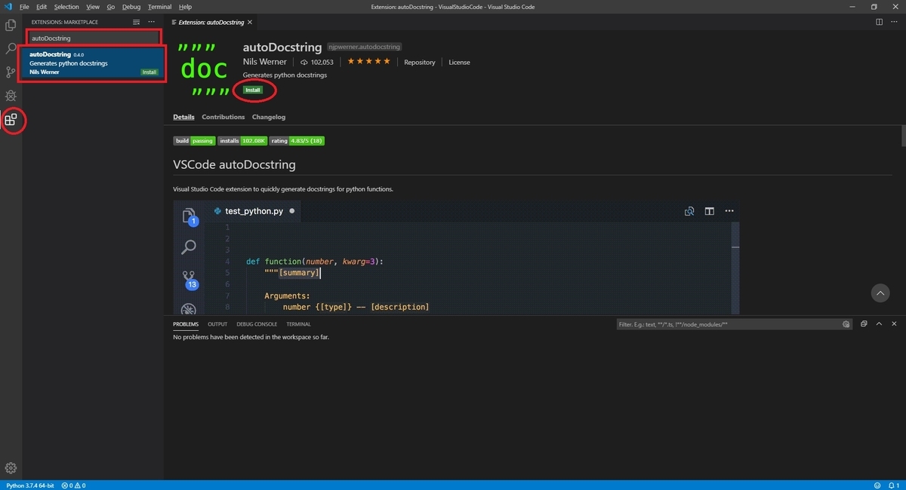906x490 pixels.
Task: Click the No problems have been detected message
Action: tap(251, 337)
